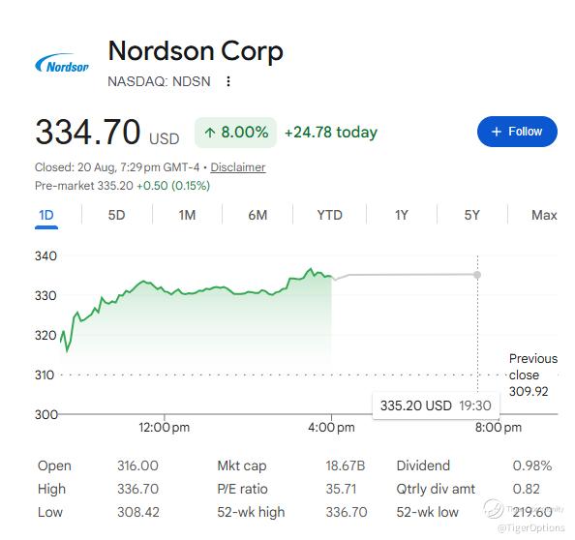This screenshot has height=540, width=575.
Task: Click the NASDAQ: NDSN ticker text
Action: (159, 81)
